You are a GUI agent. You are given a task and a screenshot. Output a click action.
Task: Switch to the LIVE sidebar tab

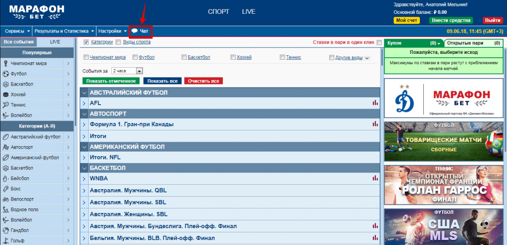point(55,42)
